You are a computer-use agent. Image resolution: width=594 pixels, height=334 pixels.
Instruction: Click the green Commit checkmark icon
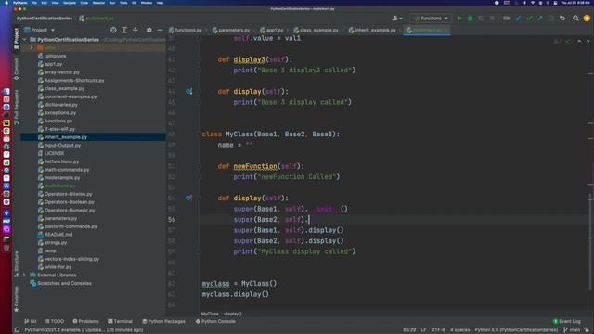pyautogui.click(x=529, y=19)
